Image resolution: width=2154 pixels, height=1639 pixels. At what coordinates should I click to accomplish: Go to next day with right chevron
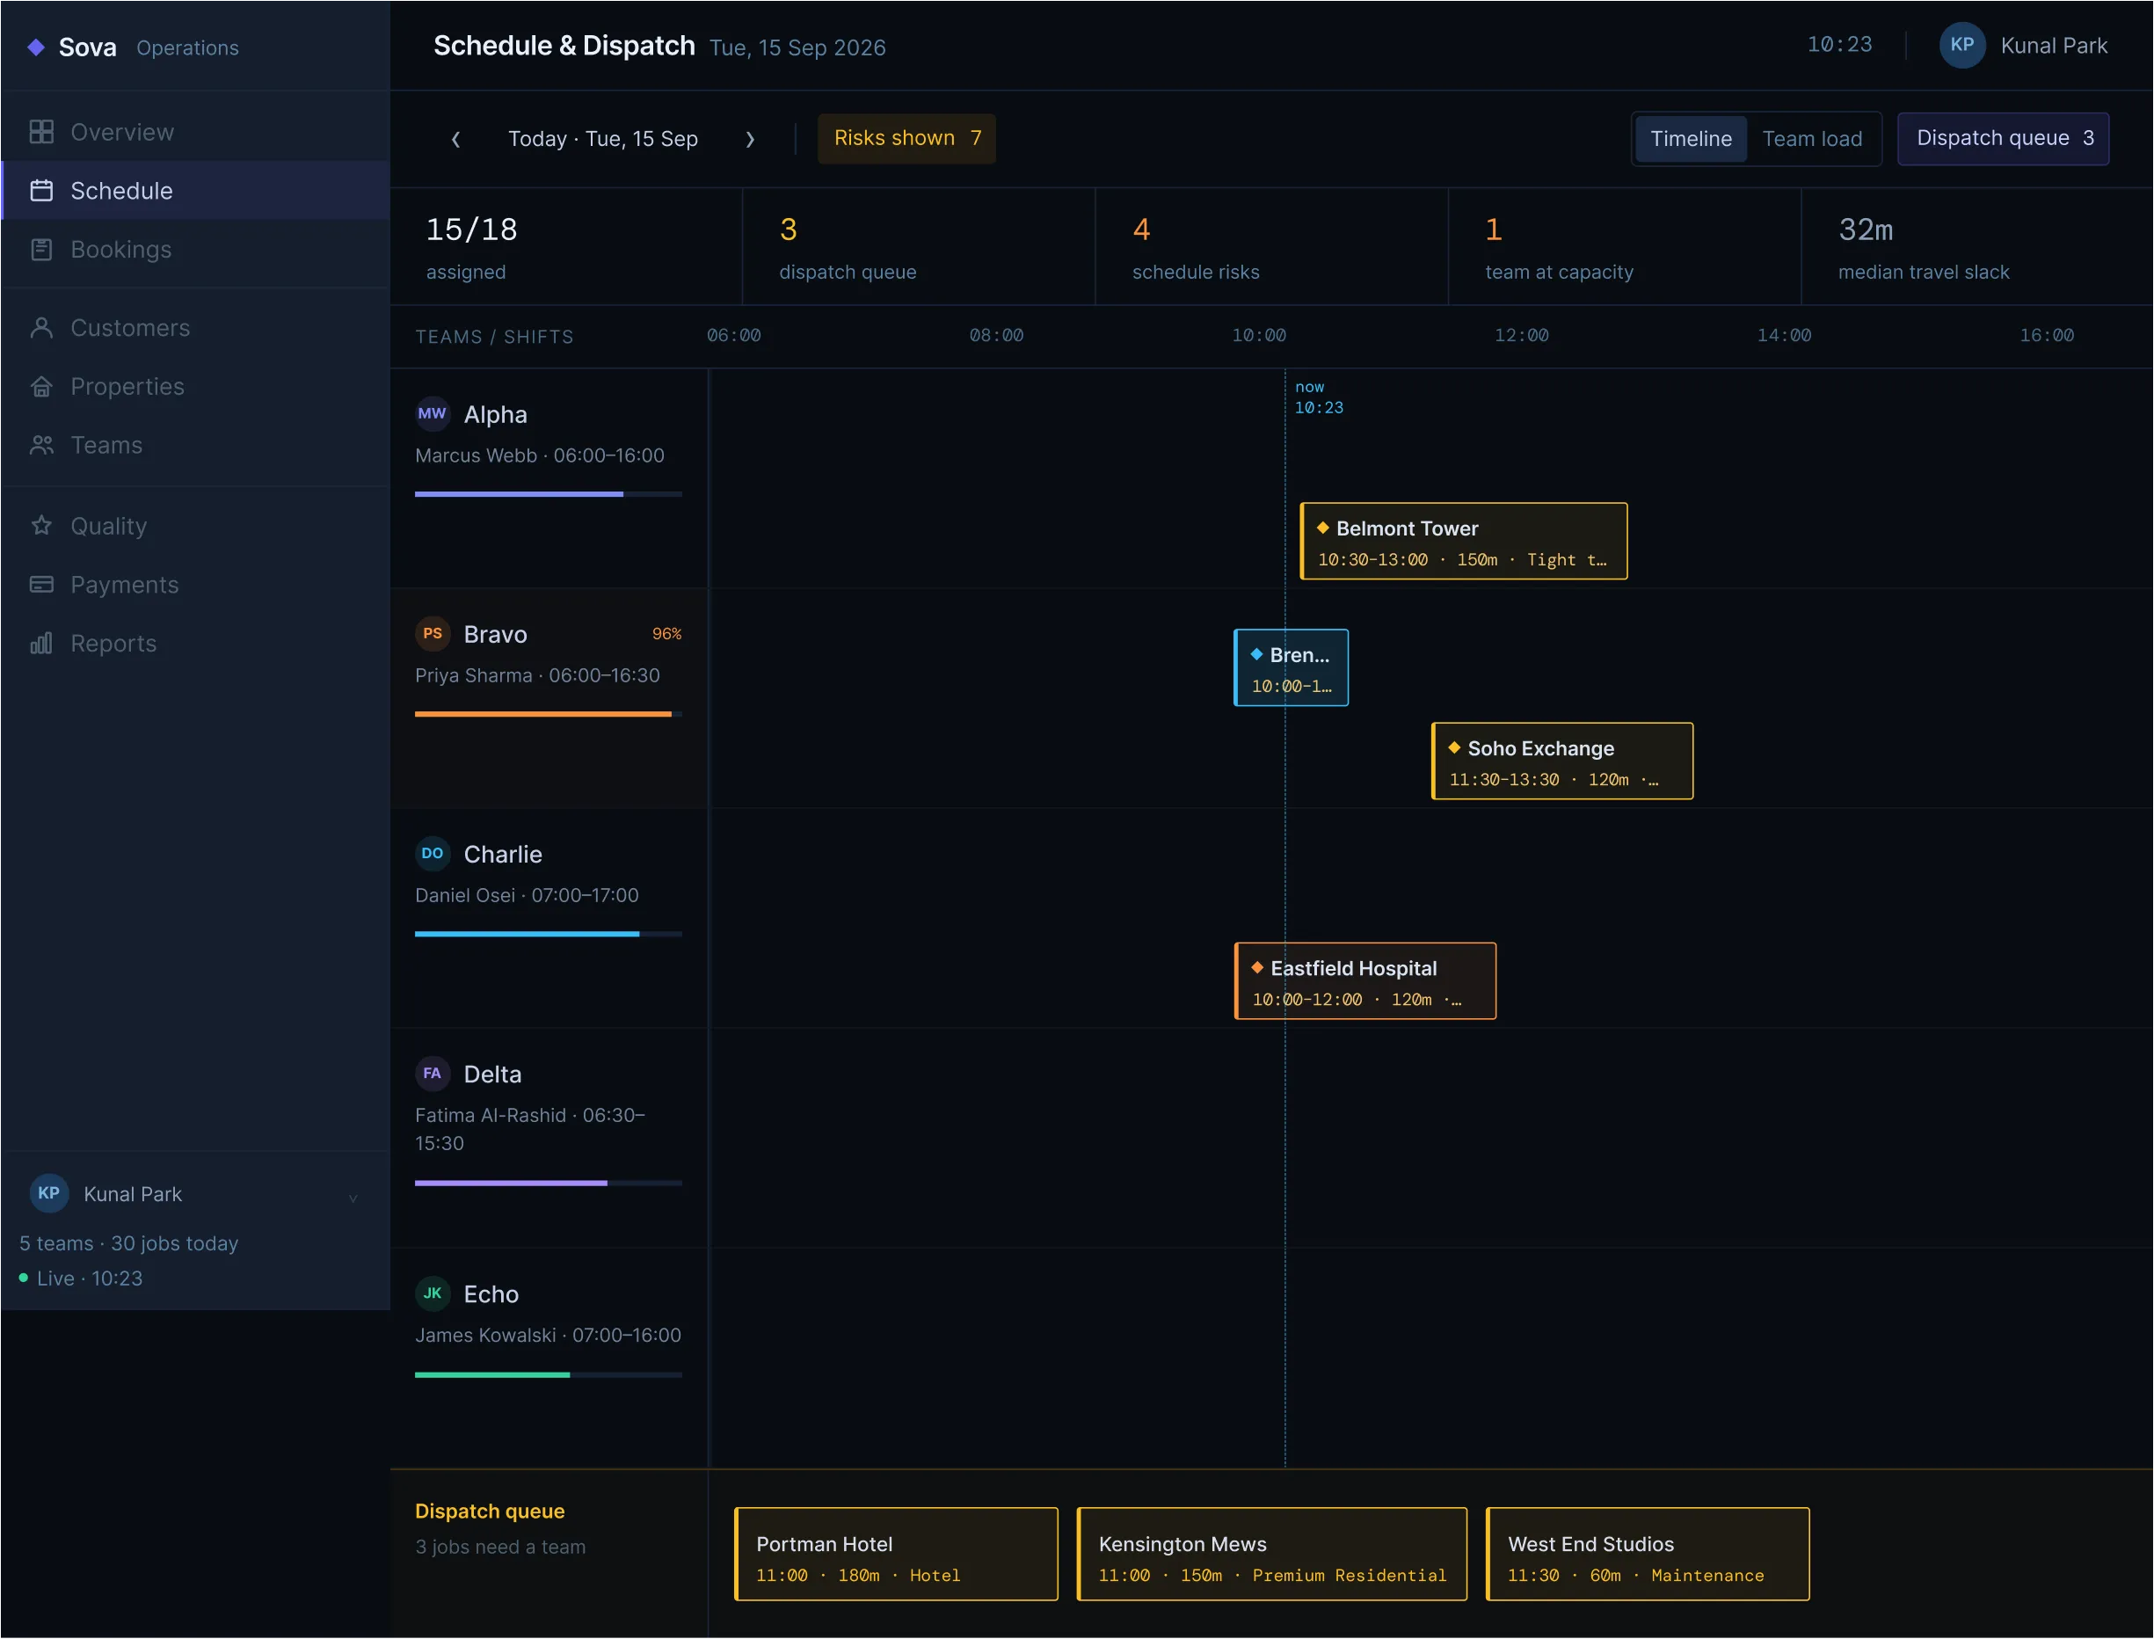click(749, 140)
